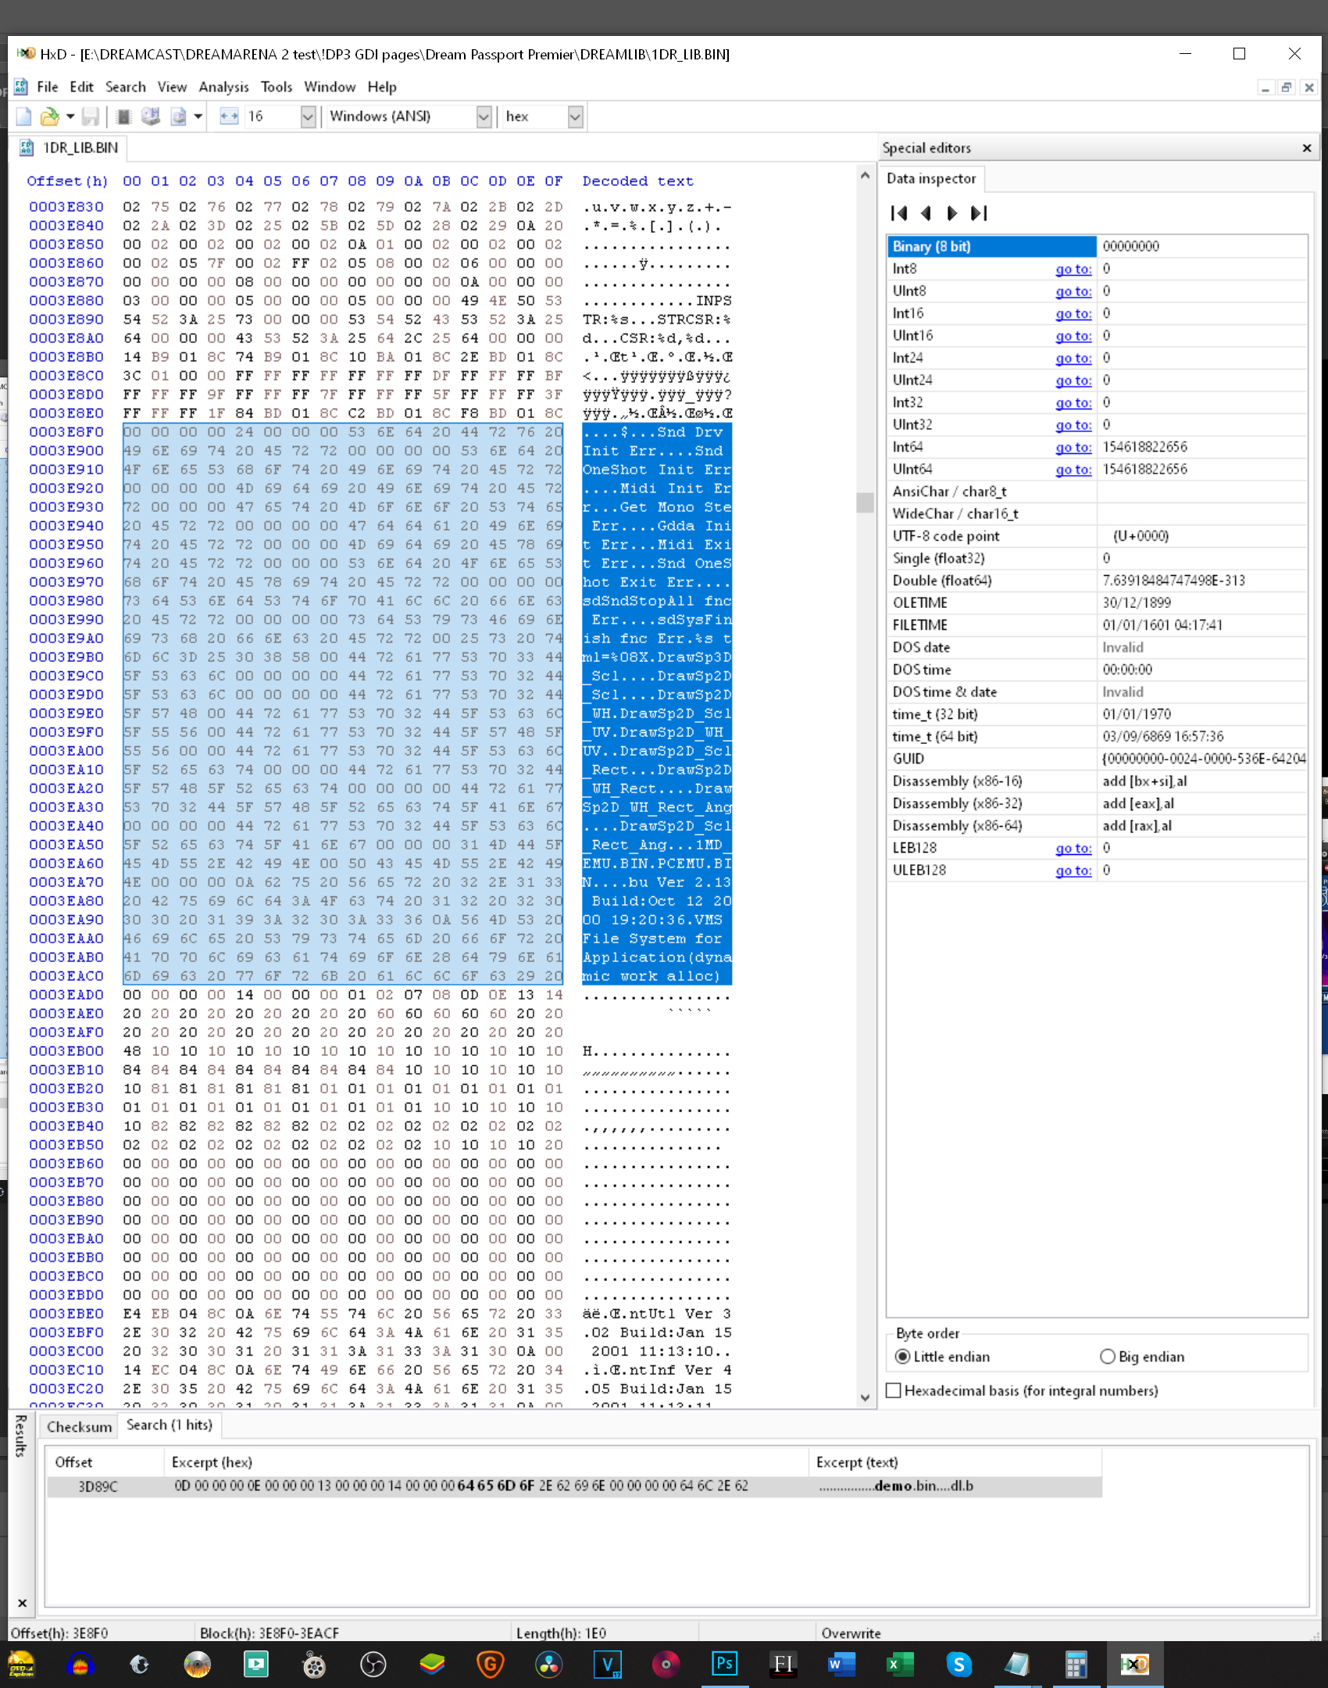Click go to link for UInt64

1073,470
